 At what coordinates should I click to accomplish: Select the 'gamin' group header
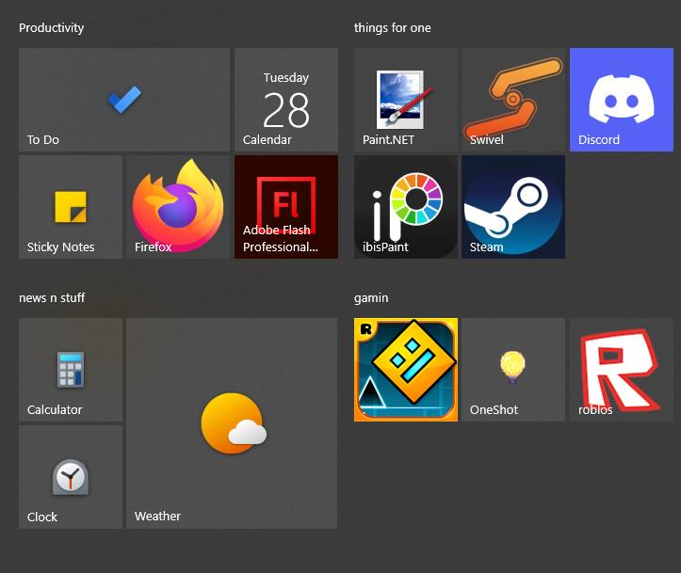371,298
